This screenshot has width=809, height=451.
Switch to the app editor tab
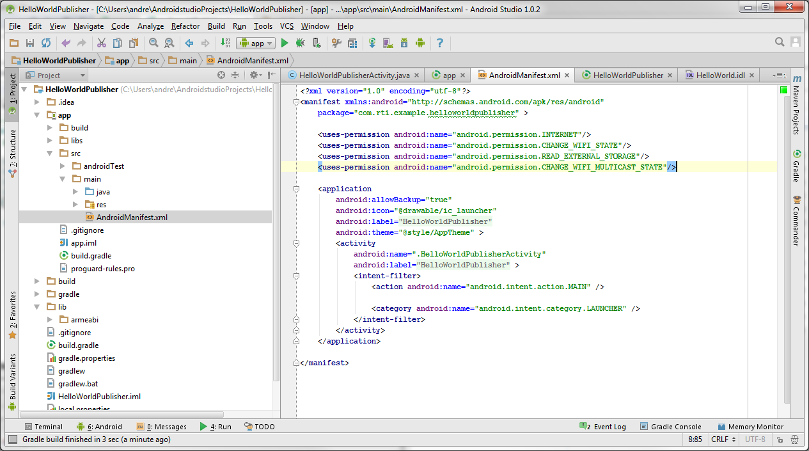click(x=449, y=75)
